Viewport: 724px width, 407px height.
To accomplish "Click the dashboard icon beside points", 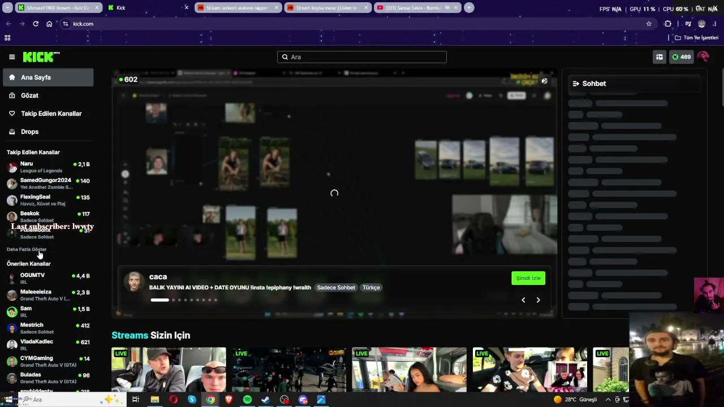I will pos(660,57).
